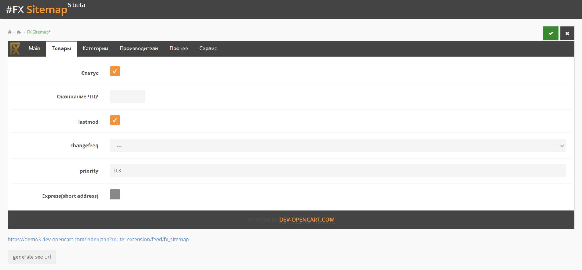Open the changefreq dropdown
The width and height of the screenshot is (582, 270).
[x=338, y=146]
